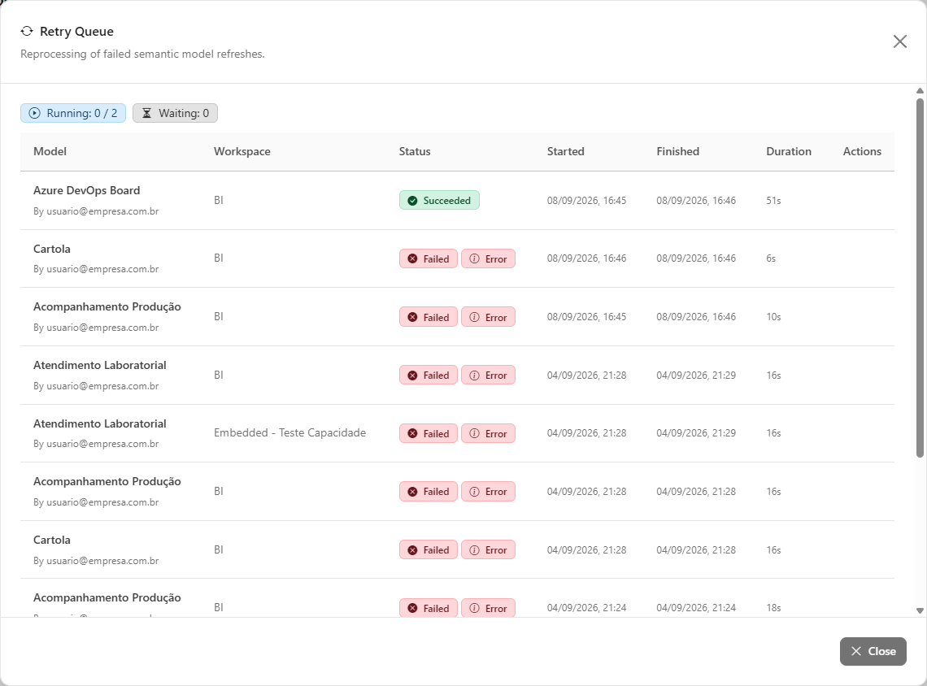Select the Azure DevOps Board model name

86,190
